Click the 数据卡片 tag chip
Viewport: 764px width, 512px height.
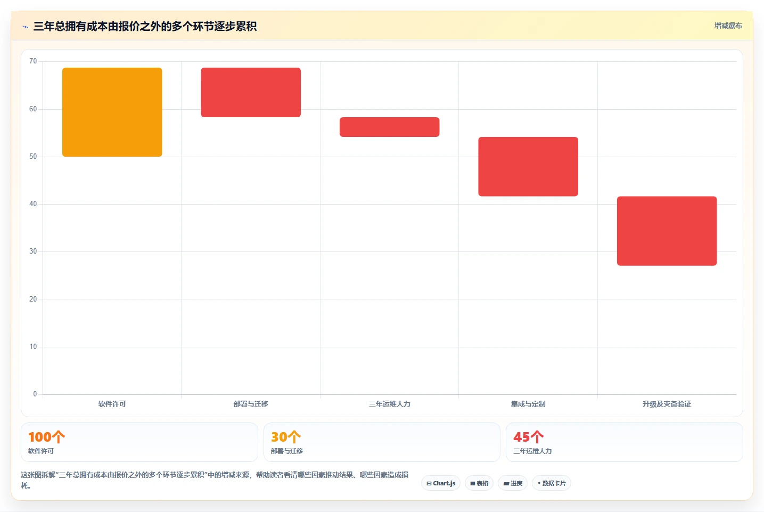pos(552,483)
